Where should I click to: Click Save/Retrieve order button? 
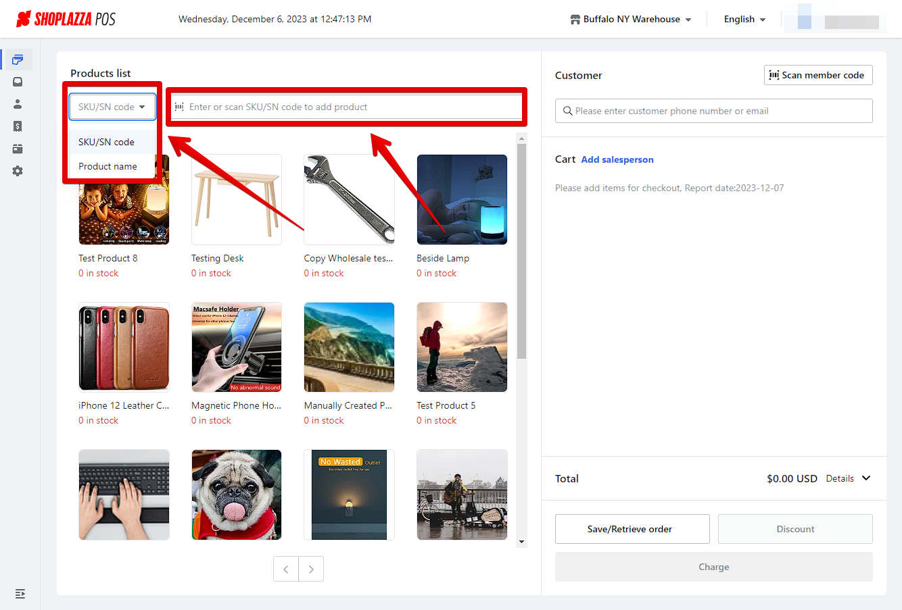point(632,529)
